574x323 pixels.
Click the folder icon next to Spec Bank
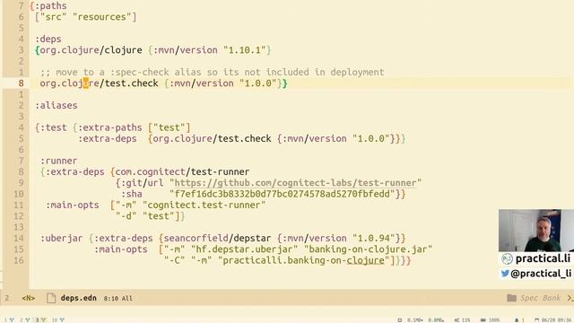(512, 298)
